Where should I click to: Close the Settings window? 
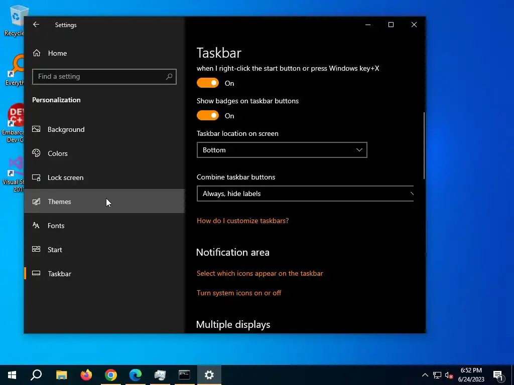(414, 25)
